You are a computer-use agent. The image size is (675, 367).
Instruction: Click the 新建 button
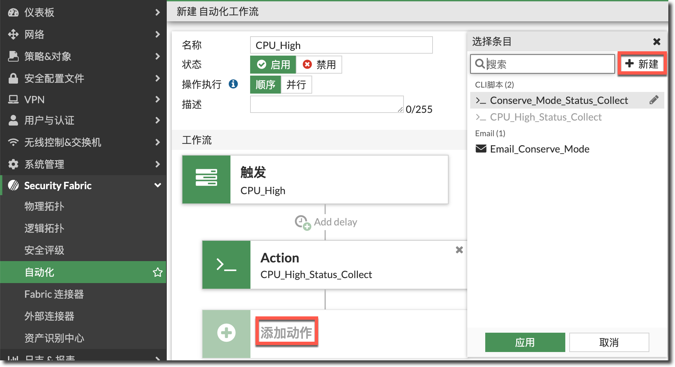pyautogui.click(x=642, y=64)
